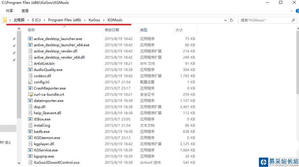Click the help_libevent.dll file icon
The image size is (299, 167).
tap(30, 113)
